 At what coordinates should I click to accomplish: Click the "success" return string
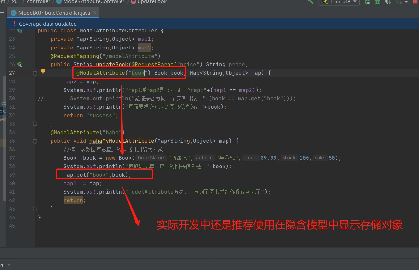pos(100,115)
